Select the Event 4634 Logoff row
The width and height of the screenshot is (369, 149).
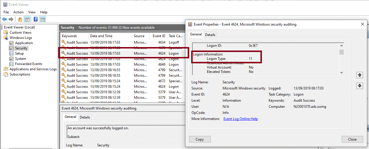[122, 42]
